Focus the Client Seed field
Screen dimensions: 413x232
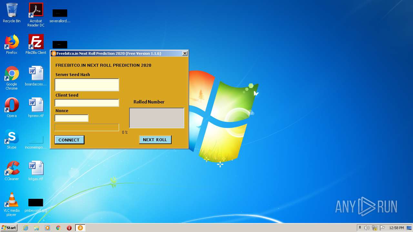87,103
